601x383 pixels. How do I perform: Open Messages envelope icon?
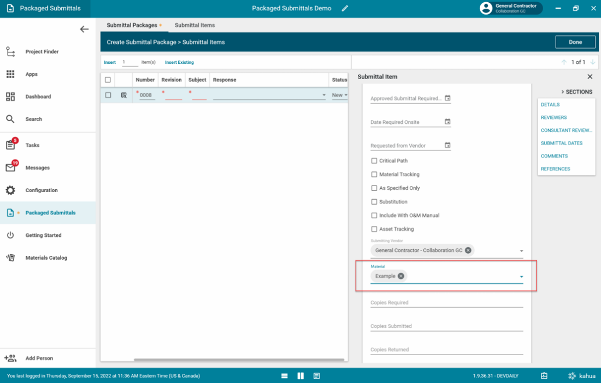tap(11, 167)
